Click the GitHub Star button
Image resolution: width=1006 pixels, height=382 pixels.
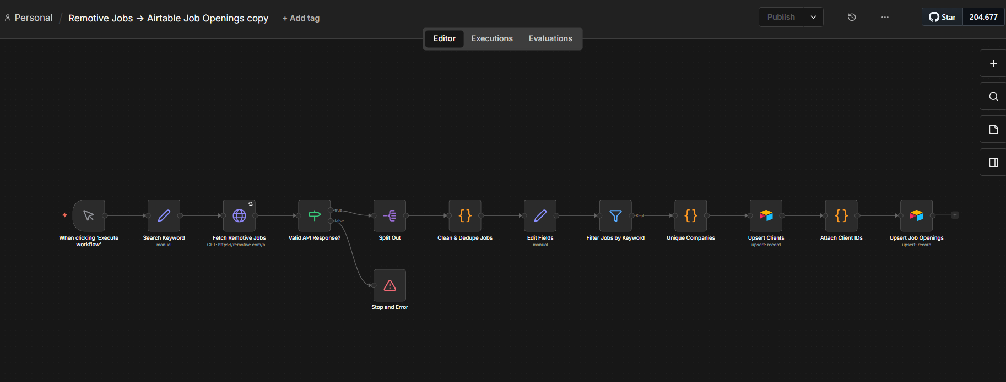point(943,17)
